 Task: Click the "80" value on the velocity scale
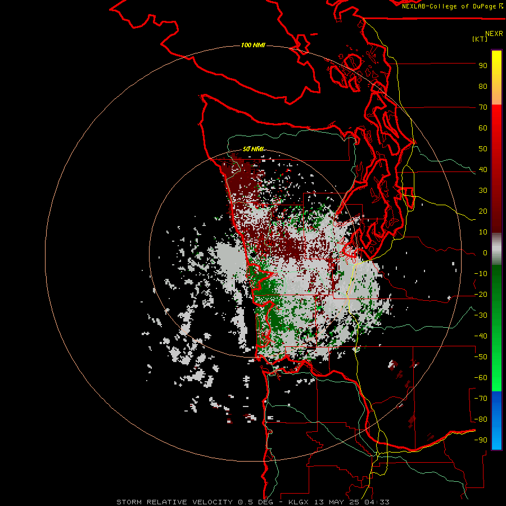click(x=483, y=87)
